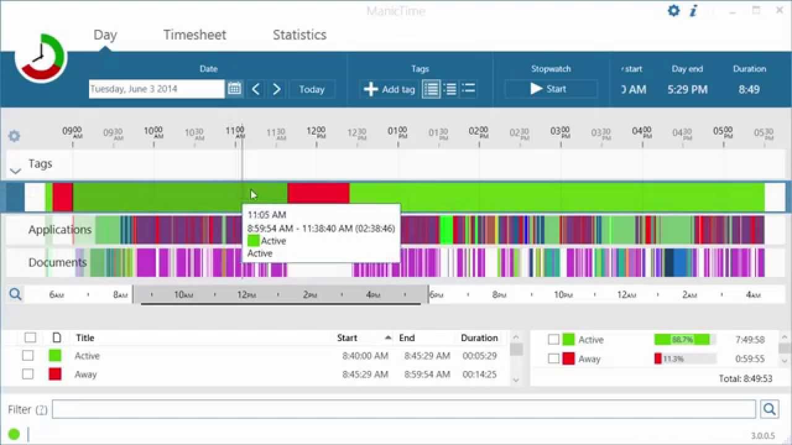Open the Filter help (?) link
792x445 pixels.
[x=41, y=409]
